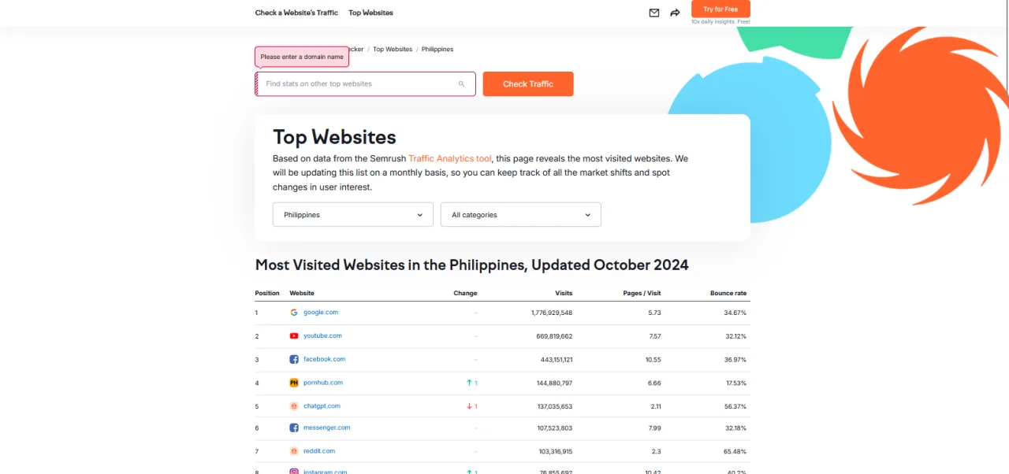The width and height of the screenshot is (1009, 474).
Task: Focus the Find stats on other websites field
Action: (365, 84)
